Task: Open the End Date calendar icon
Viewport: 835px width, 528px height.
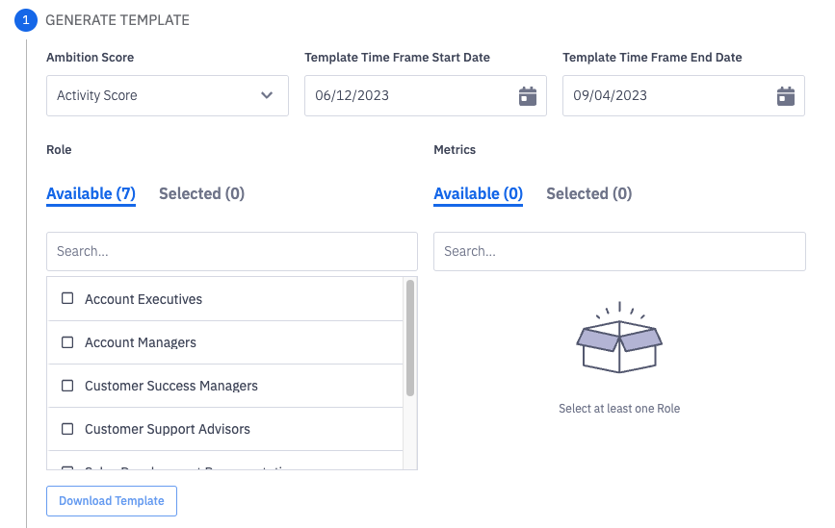Action: pyautogui.click(x=785, y=96)
